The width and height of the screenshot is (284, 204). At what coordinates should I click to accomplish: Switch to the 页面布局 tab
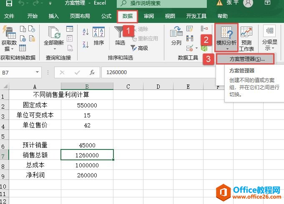80,16
